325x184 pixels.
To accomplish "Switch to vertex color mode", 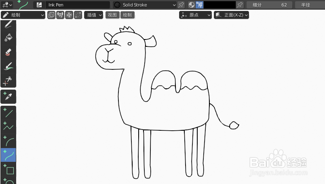I will (x=199, y=5).
